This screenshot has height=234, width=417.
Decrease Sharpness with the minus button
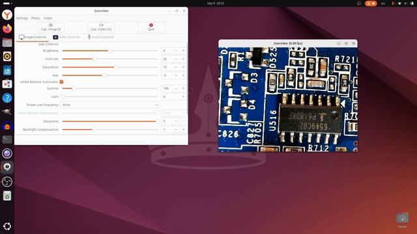[176, 122]
